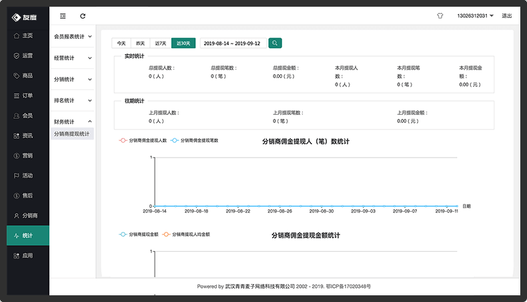Select the 近7天 date filter
Image resolution: width=527 pixels, height=302 pixels.
click(x=161, y=43)
